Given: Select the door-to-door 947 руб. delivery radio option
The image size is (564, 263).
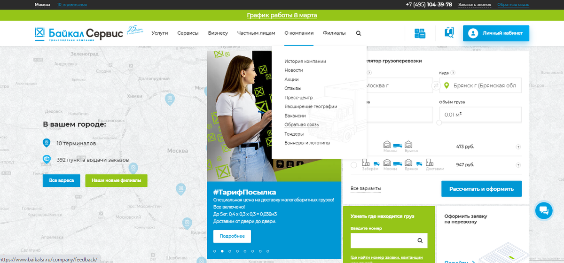Looking at the screenshot, I should tap(353, 165).
